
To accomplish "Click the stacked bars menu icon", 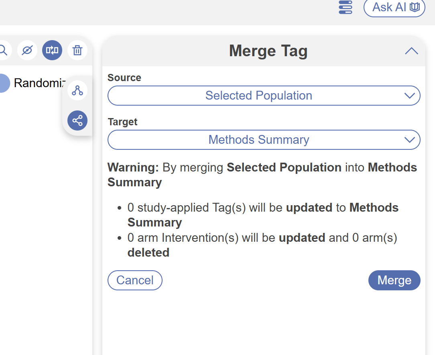I will pyautogui.click(x=345, y=8).
